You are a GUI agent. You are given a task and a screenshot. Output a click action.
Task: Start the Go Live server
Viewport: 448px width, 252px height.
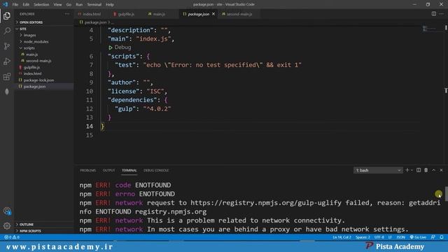tap(418, 237)
